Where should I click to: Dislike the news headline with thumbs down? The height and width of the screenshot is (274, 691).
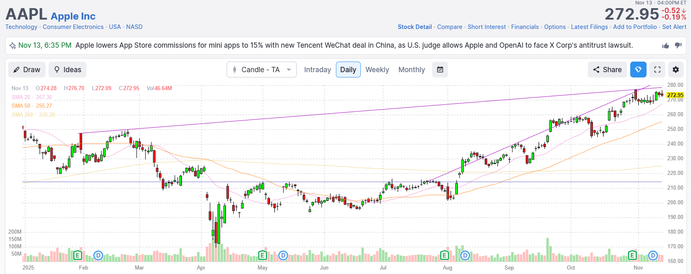(678, 46)
